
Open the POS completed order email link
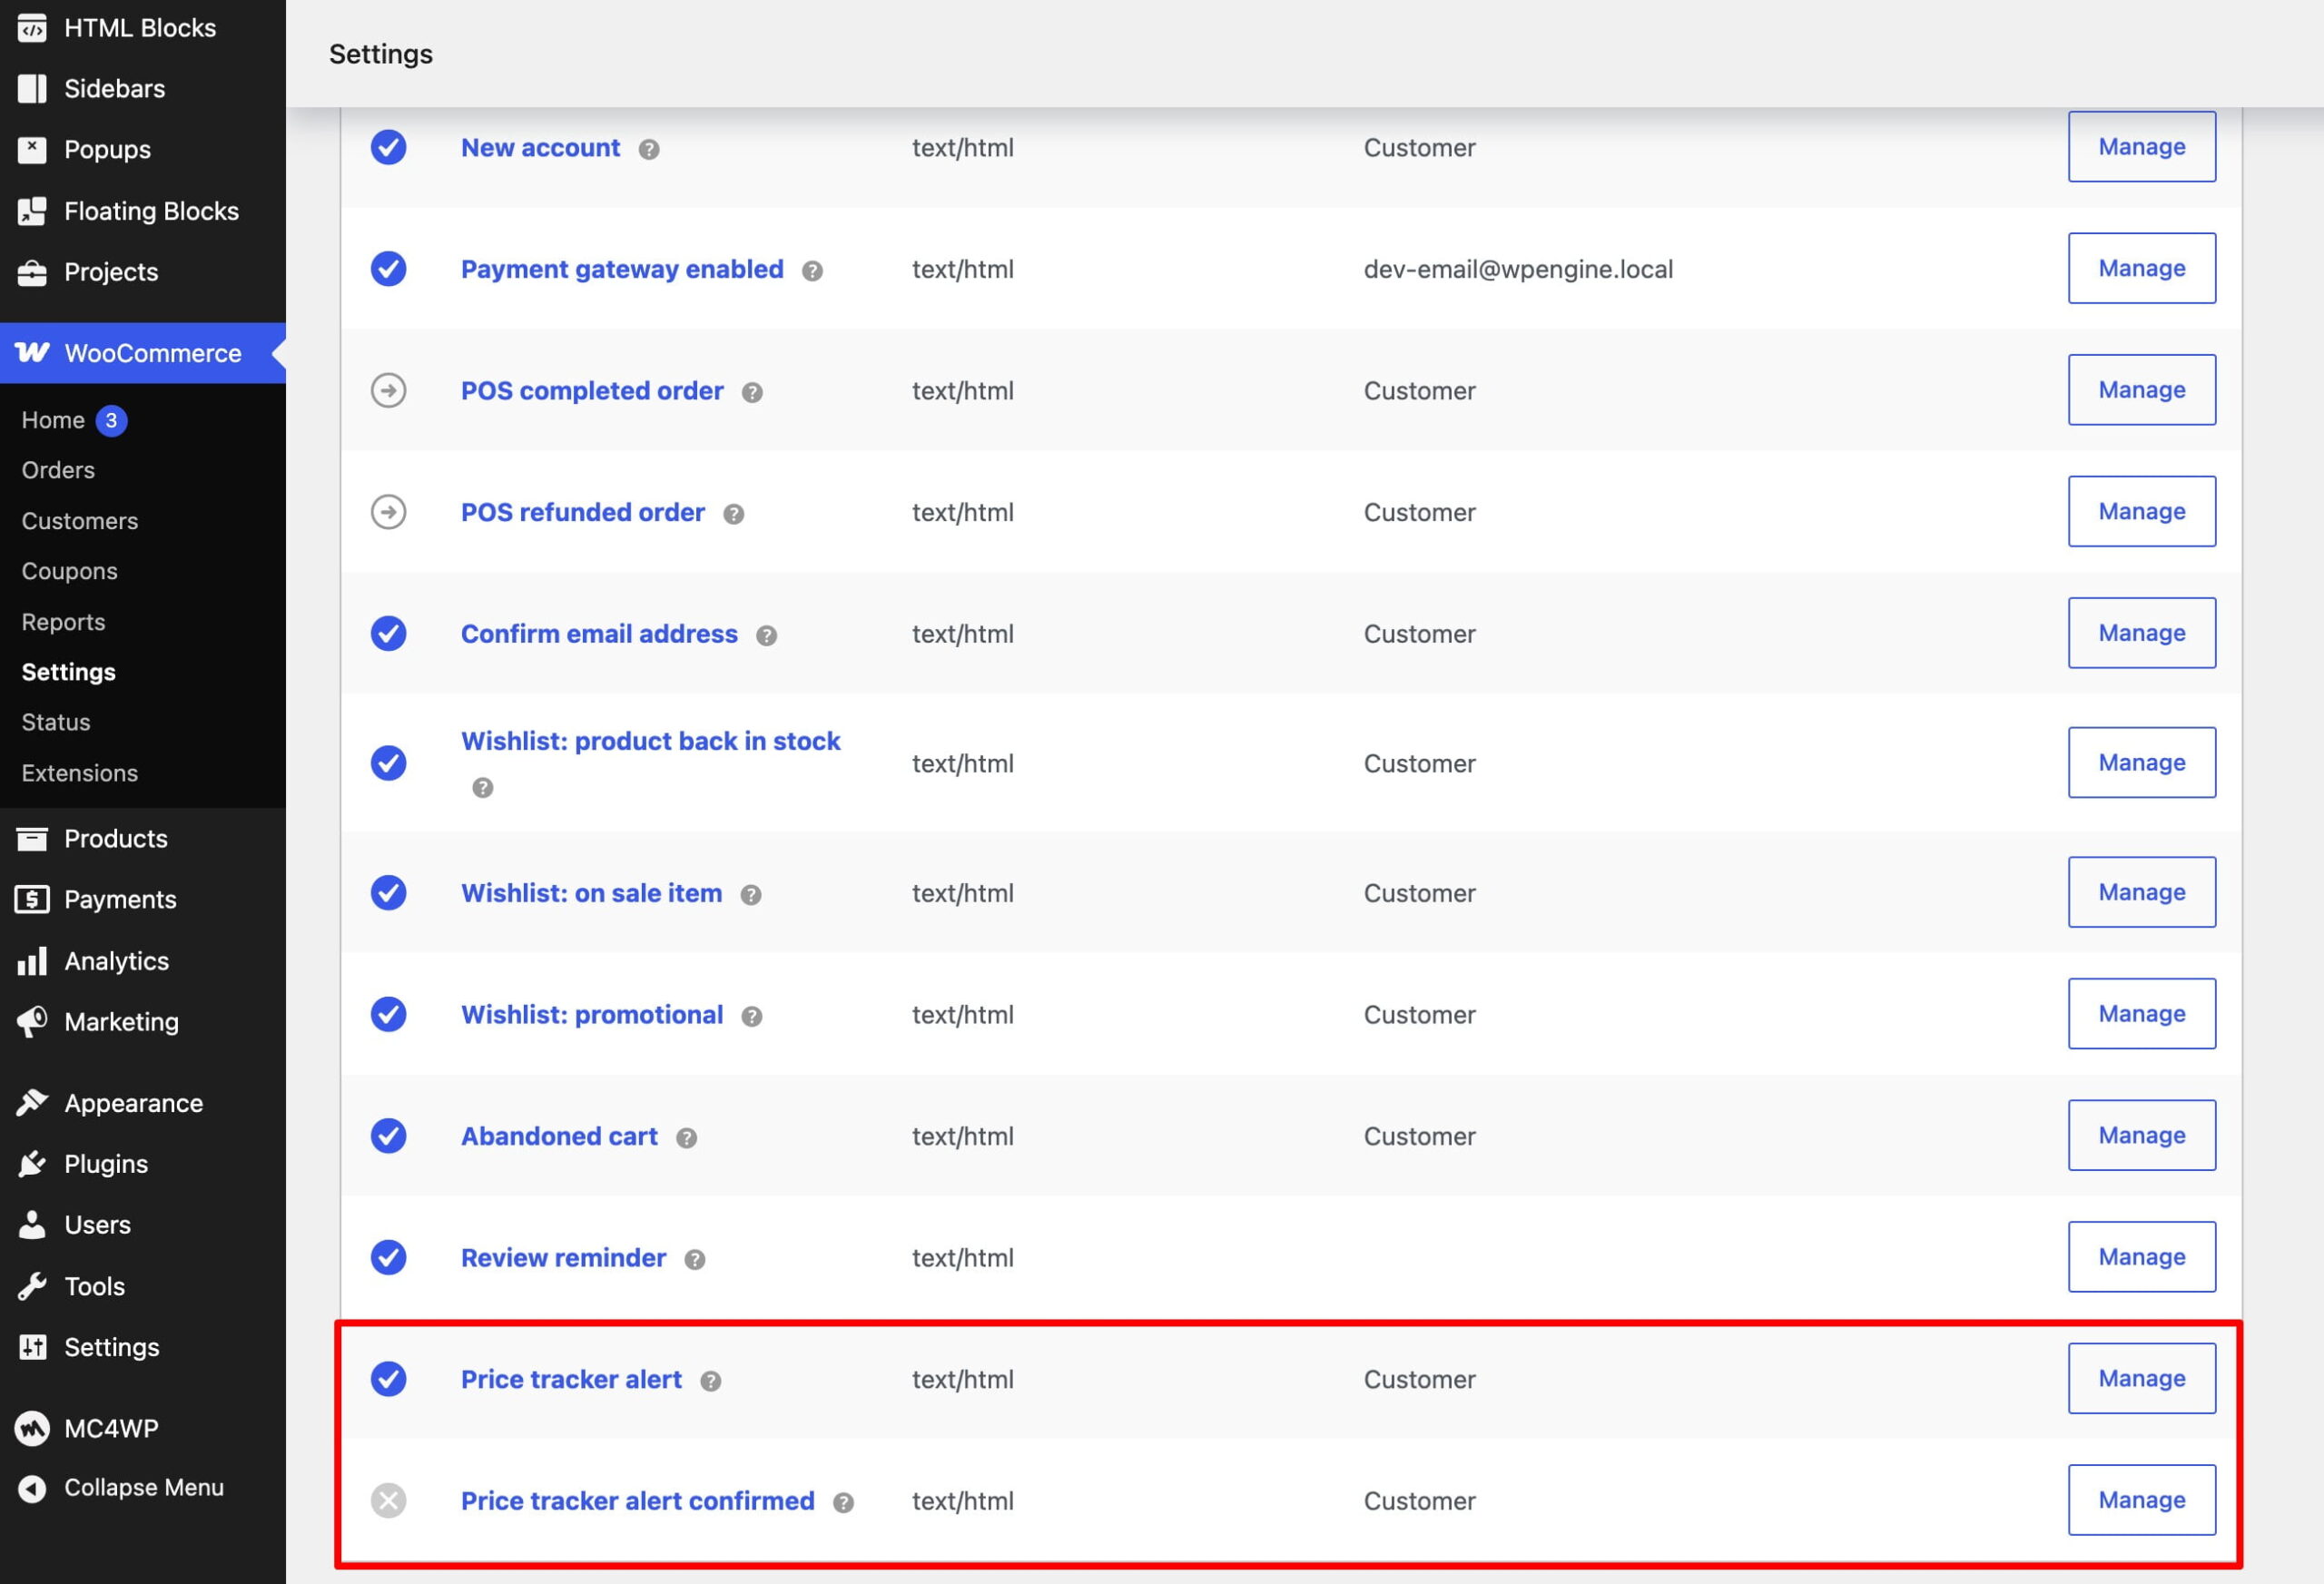[x=592, y=391]
